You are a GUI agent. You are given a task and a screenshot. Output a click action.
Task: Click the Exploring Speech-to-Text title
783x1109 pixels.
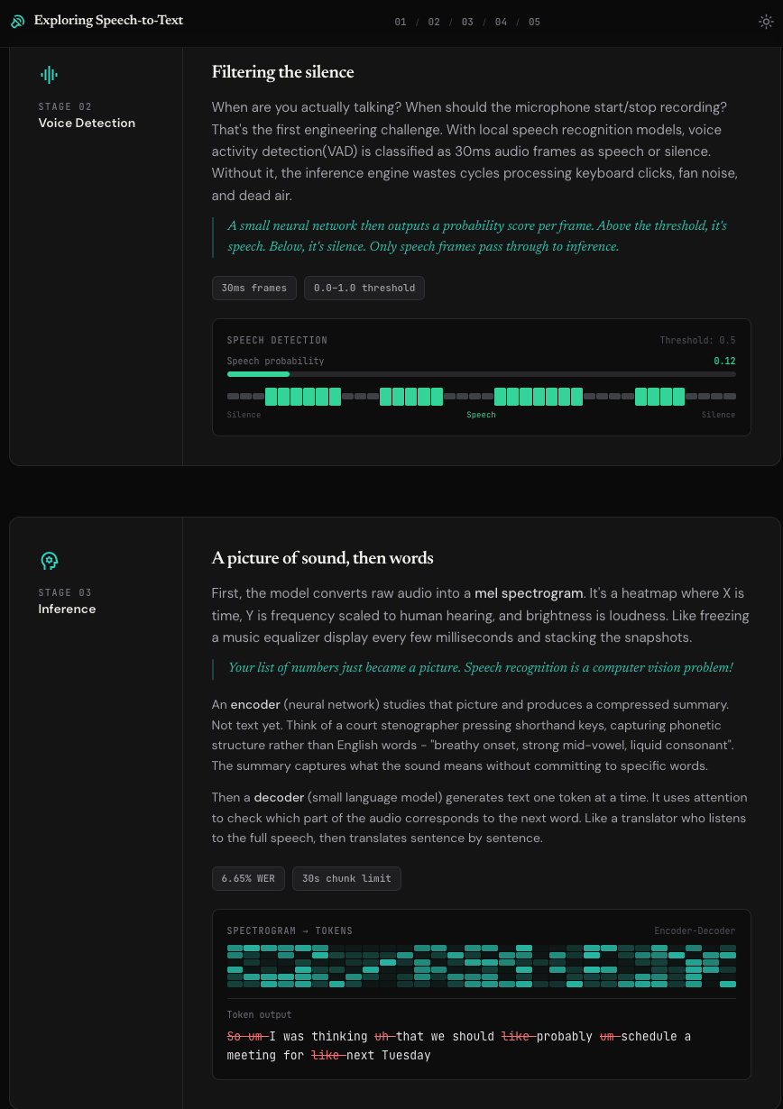(x=108, y=20)
